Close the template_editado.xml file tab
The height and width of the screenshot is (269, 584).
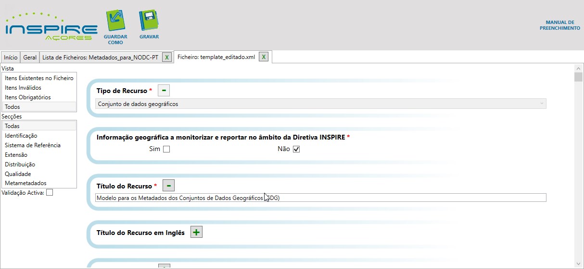tap(263, 57)
